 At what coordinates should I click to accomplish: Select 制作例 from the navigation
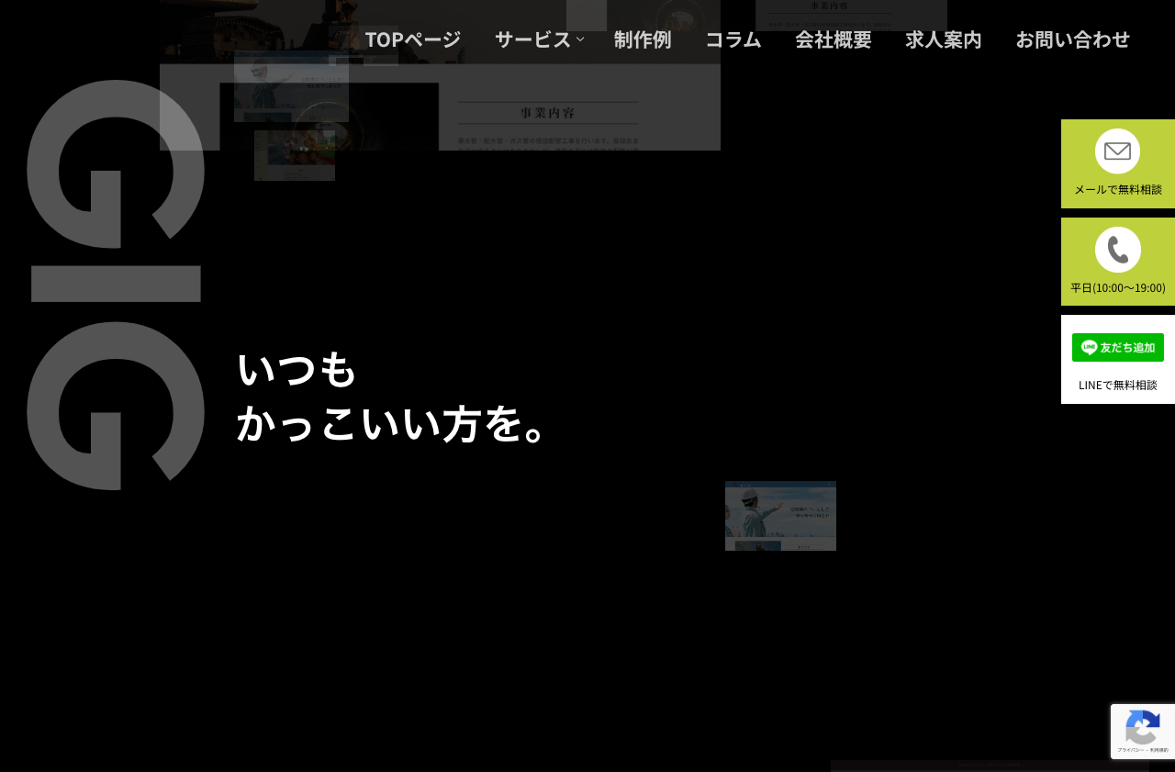643,39
